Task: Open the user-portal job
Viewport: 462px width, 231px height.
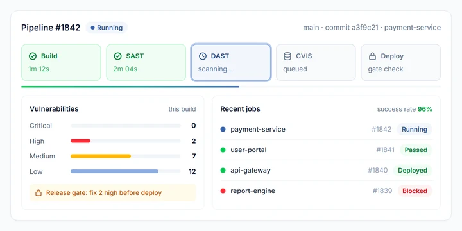Action: tap(327, 150)
